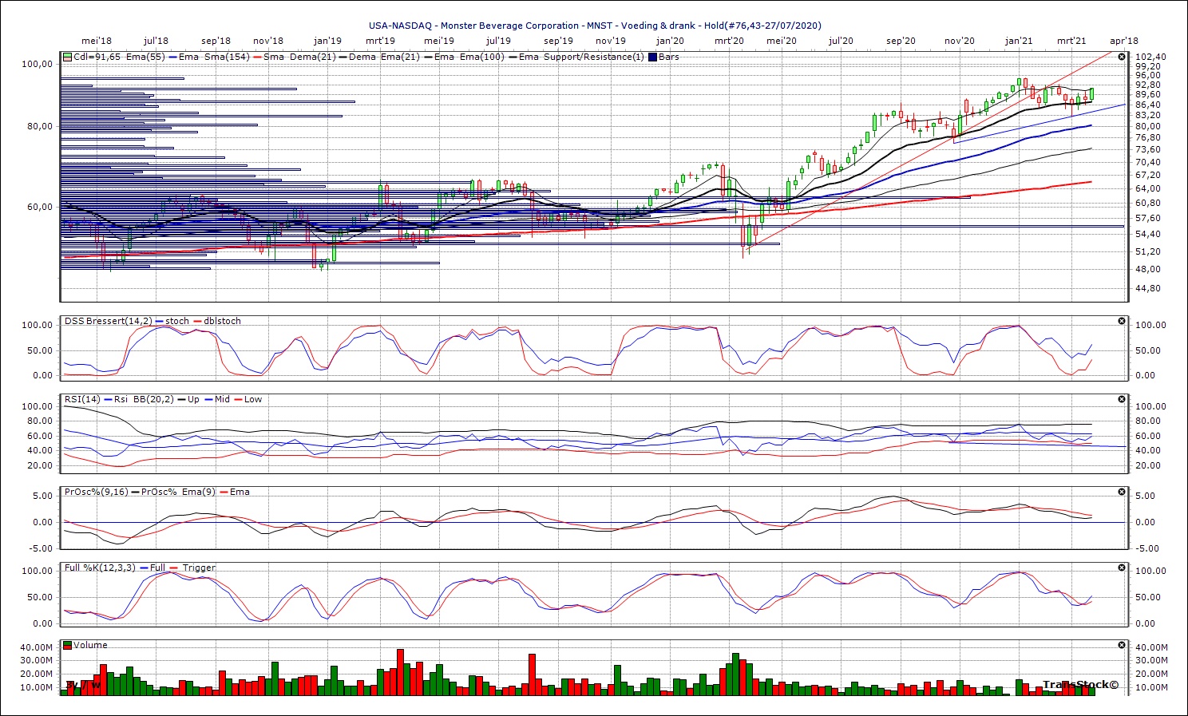Screen dimensions: 1188x716
Task: Click the 100,00 value on the left price axis
Action: point(38,64)
